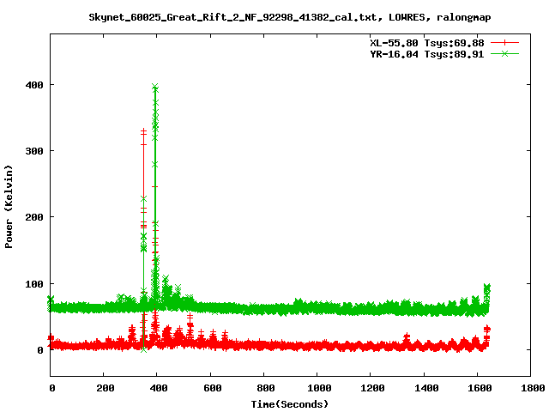
Task: Click the 200 x-axis tick label
Action: (x=105, y=388)
